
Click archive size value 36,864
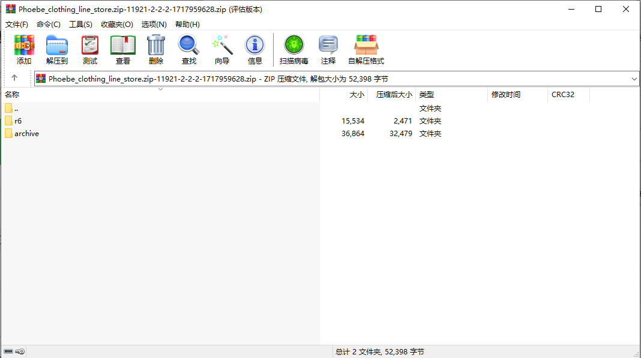click(x=353, y=134)
